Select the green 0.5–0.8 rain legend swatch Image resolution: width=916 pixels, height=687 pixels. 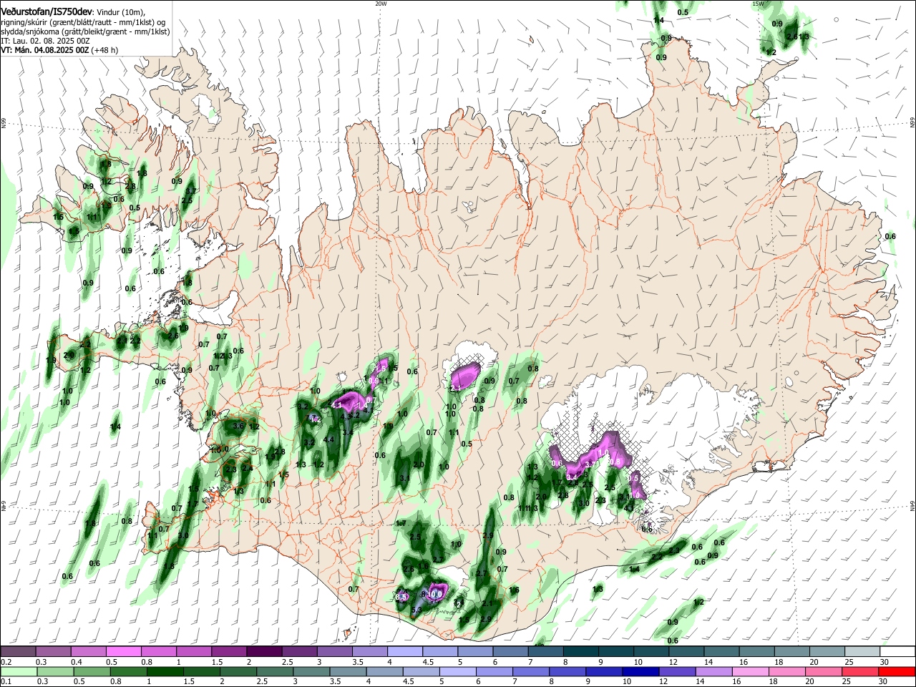pyautogui.click(x=92, y=671)
